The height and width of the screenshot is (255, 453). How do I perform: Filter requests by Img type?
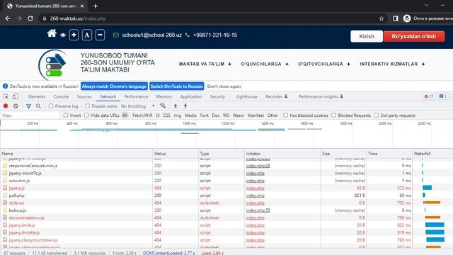point(178,115)
